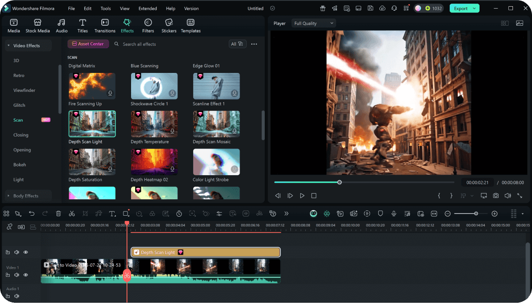Step back to the previous frame
The height and width of the screenshot is (303, 532).
click(x=278, y=196)
